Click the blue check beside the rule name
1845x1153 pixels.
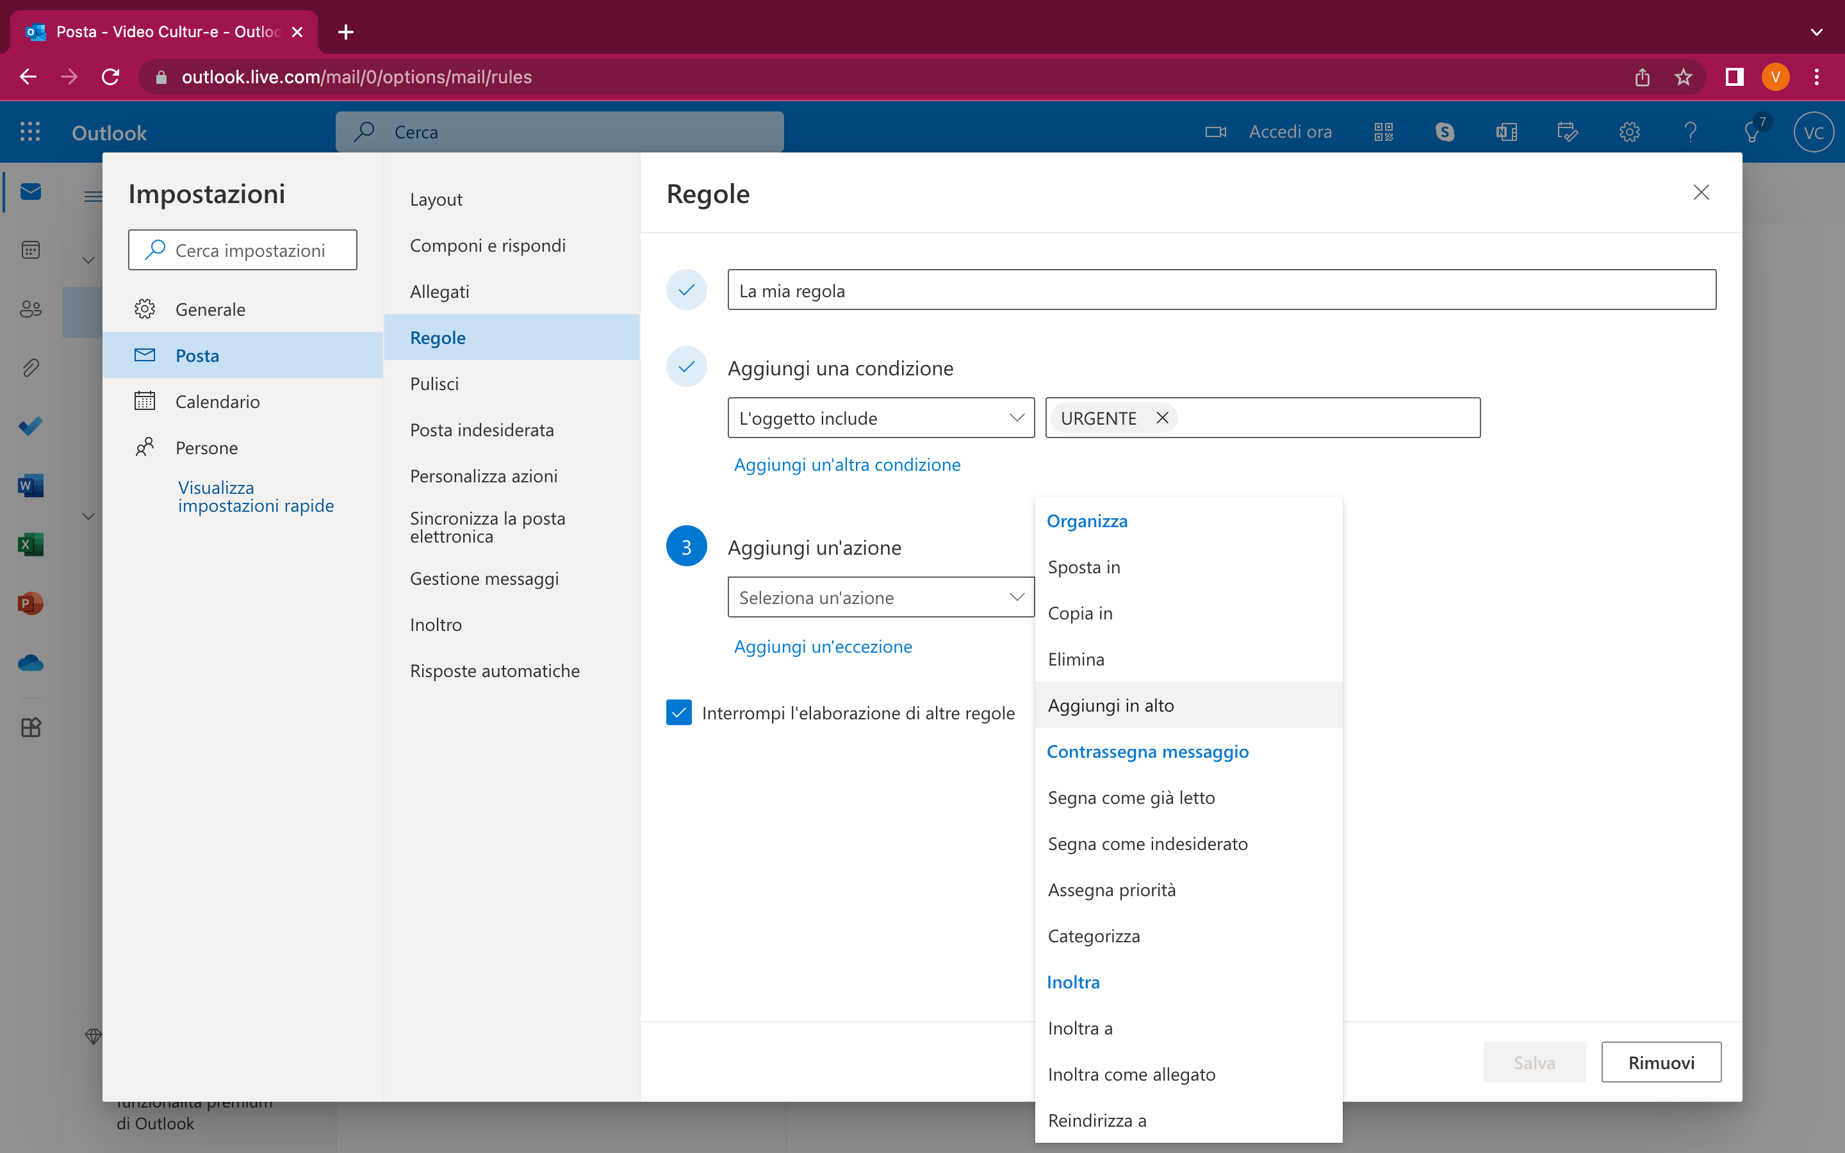pyautogui.click(x=686, y=290)
